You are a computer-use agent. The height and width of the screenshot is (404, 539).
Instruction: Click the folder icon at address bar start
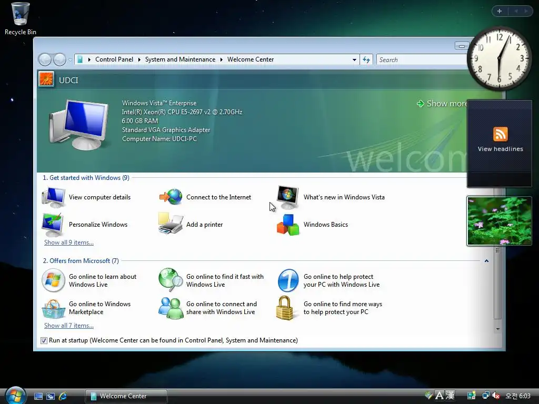[80, 59]
